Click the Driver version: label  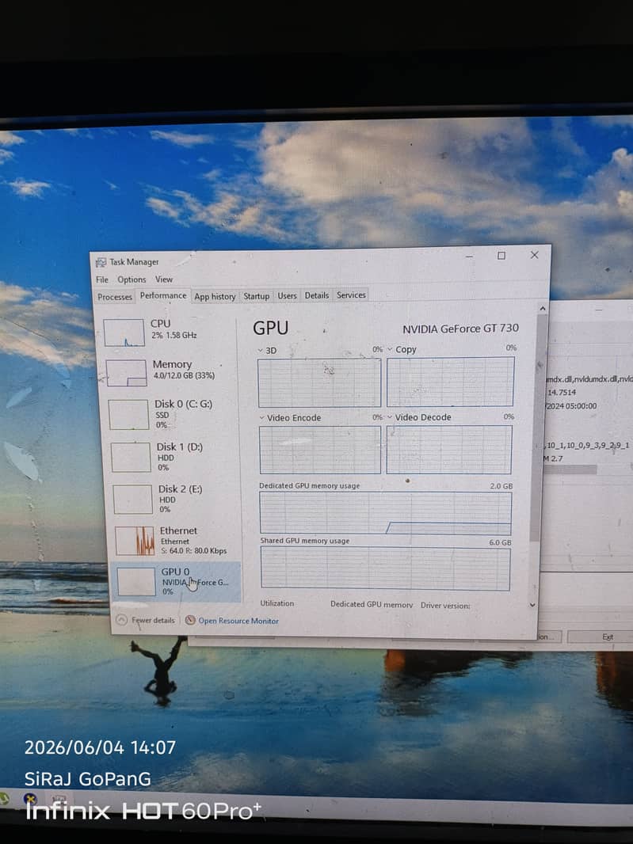tap(445, 606)
